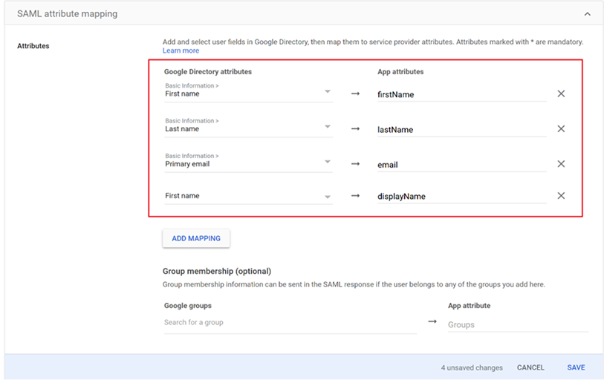Cancel the unsaved changes
The height and width of the screenshot is (380, 604).
pos(530,367)
